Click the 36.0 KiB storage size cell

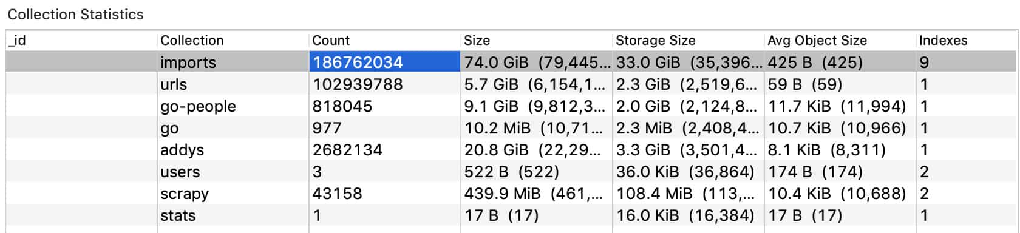point(688,171)
